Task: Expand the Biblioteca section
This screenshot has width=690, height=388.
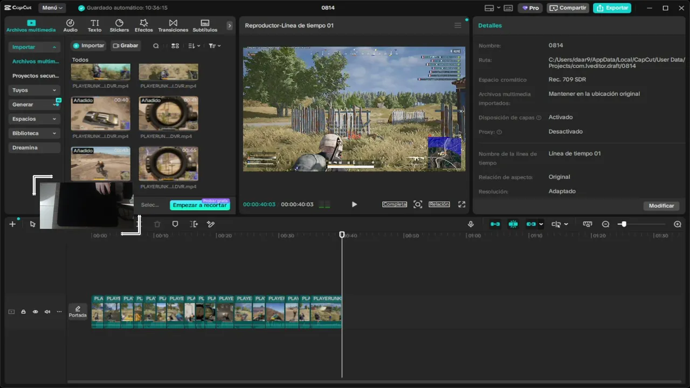Action: click(34, 133)
